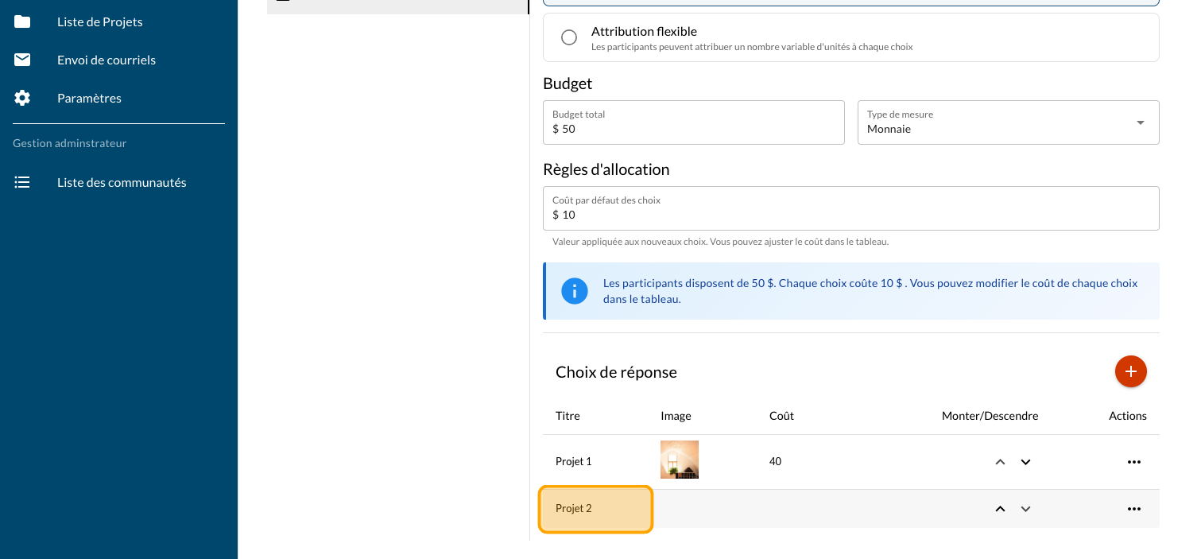Click the blue info icon in the notice

[x=574, y=291]
